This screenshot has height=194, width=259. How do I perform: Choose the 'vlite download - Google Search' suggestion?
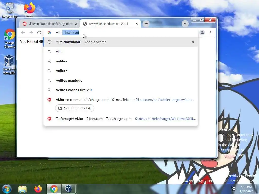121,42
